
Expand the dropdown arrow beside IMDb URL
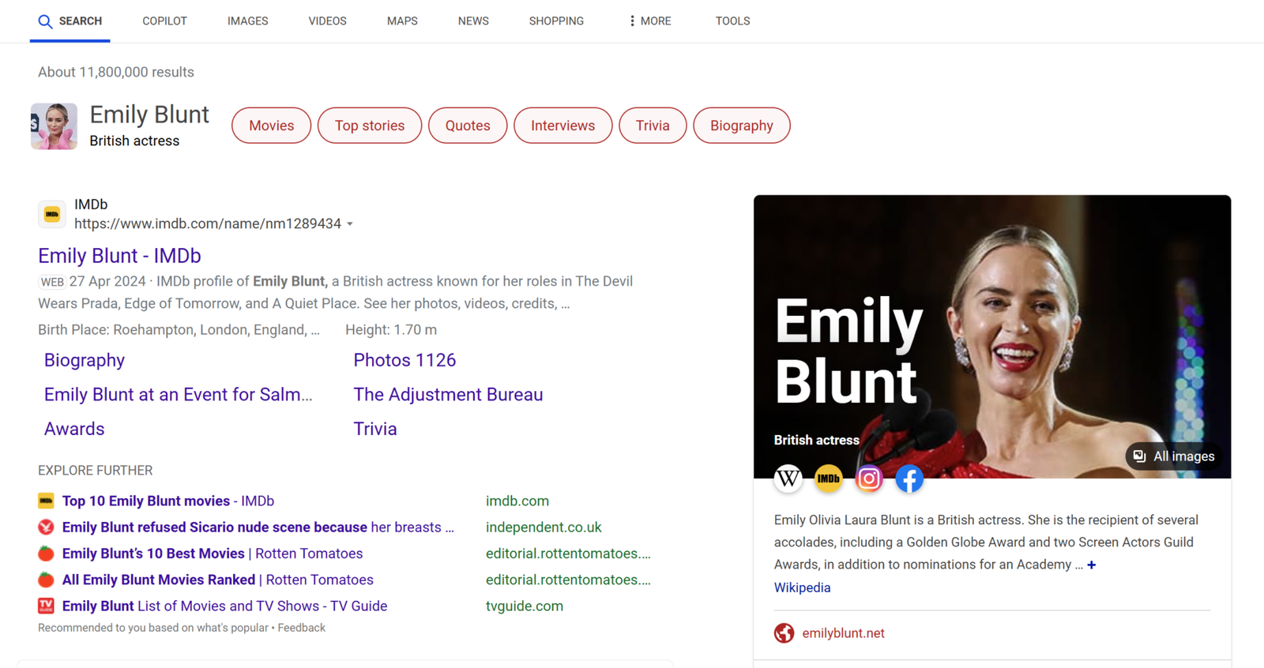tap(350, 224)
